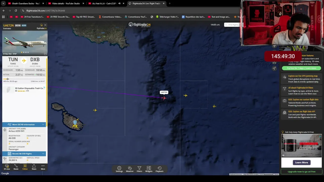The width and height of the screenshot is (324, 182).
Task: Click the Heart of Steel ad video thumbnail
Action: pos(301,146)
